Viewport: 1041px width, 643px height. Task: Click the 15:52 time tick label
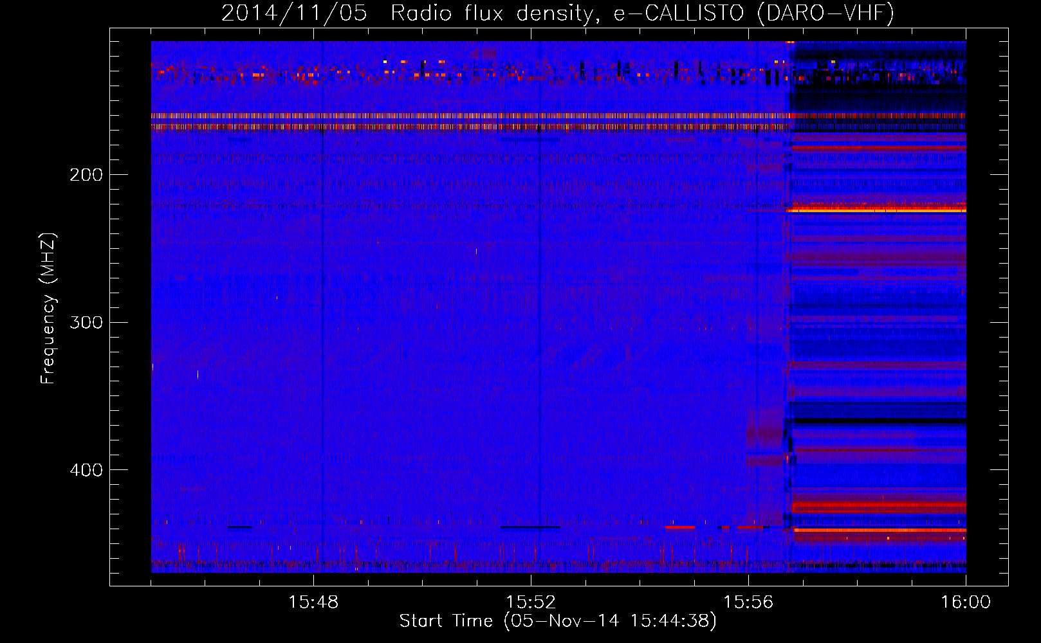click(x=531, y=602)
